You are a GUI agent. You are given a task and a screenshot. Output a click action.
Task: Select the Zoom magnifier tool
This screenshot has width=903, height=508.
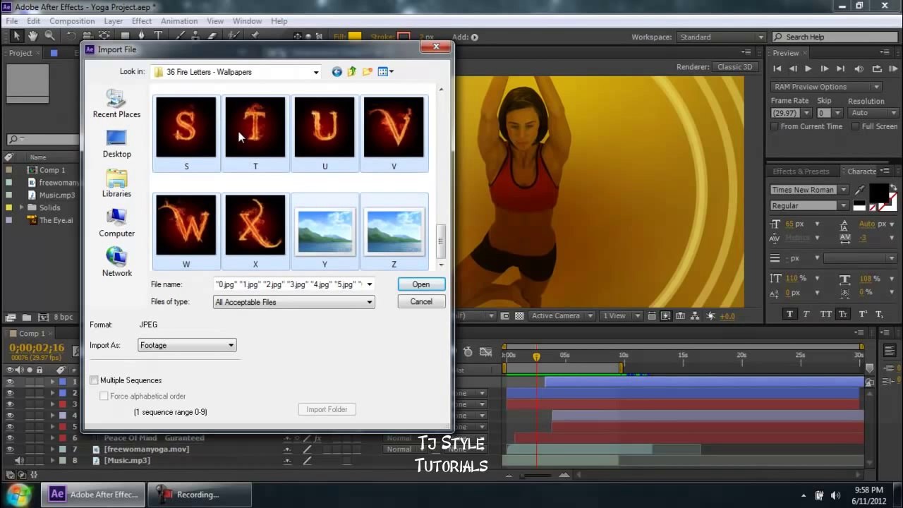pyautogui.click(x=49, y=36)
